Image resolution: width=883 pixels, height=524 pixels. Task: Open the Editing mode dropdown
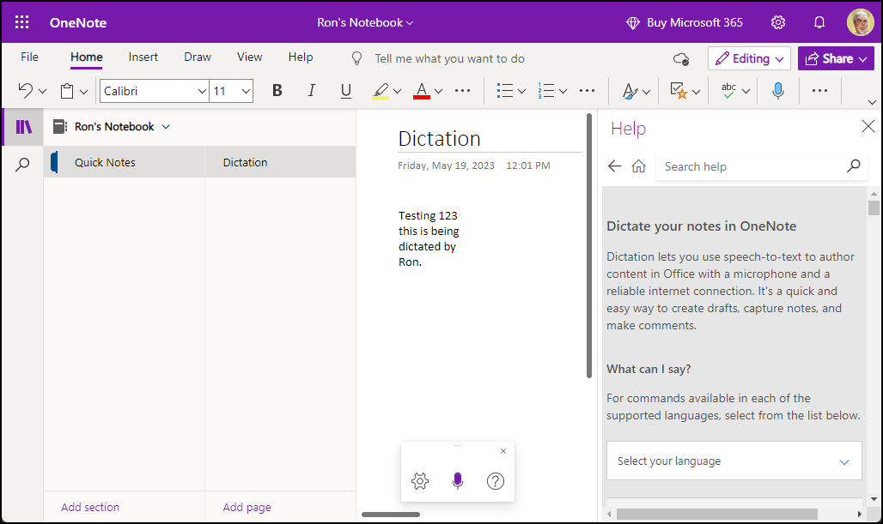[x=749, y=58]
